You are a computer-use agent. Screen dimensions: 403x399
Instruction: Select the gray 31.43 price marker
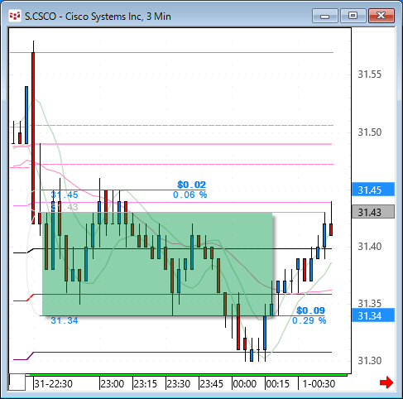coord(373,212)
